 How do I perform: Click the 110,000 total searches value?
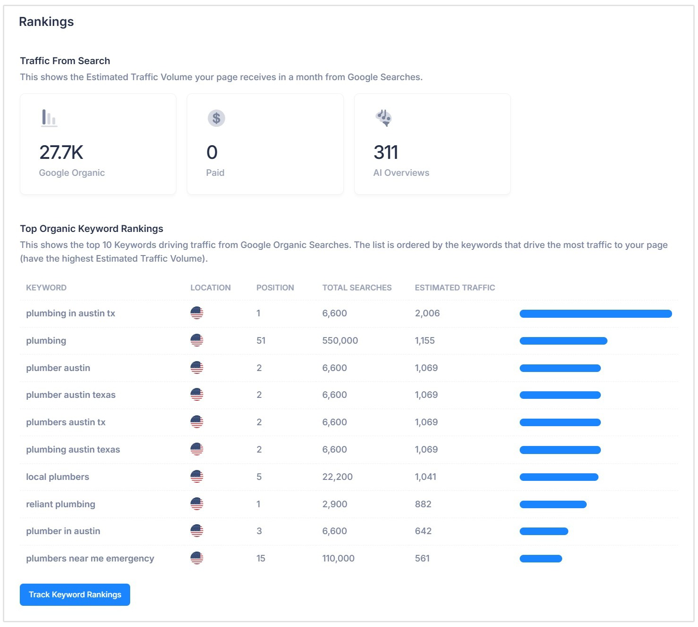(339, 558)
